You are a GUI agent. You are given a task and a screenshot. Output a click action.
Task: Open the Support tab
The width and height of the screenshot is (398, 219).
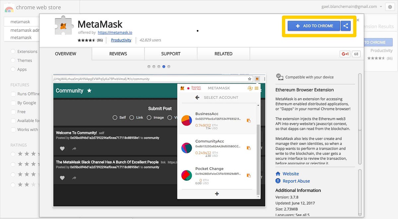click(170, 53)
